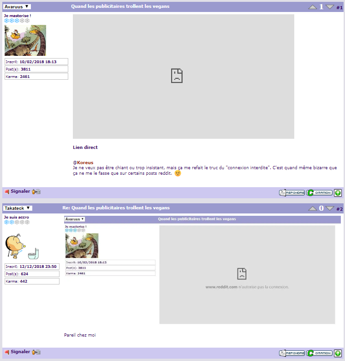
Task: Expand quoted Avaruus dropdown inside the reply
Action: 74,219
